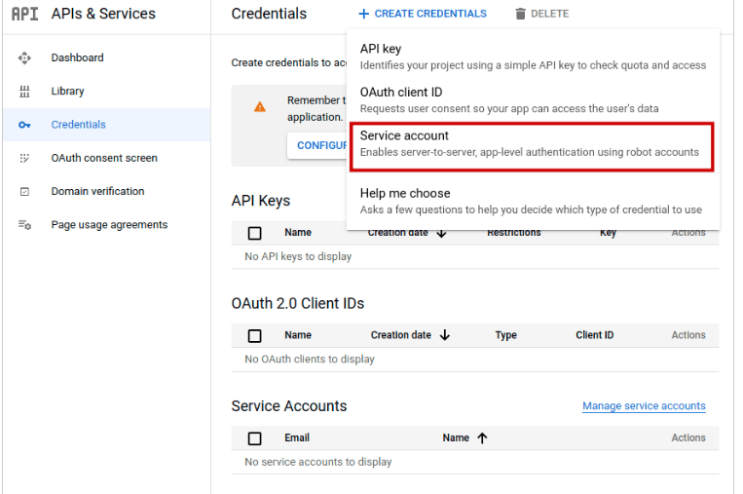The image size is (743, 494).
Task: Select the API key menu option
Action: pos(533,57)
